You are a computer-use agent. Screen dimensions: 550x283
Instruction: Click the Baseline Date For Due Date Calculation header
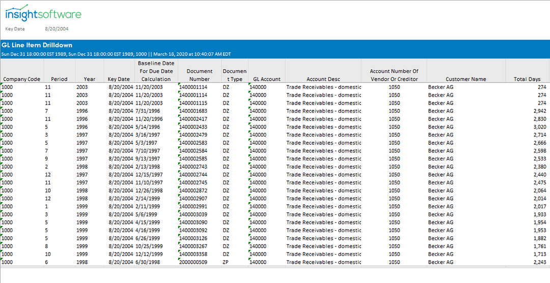(x=156, y=71)
